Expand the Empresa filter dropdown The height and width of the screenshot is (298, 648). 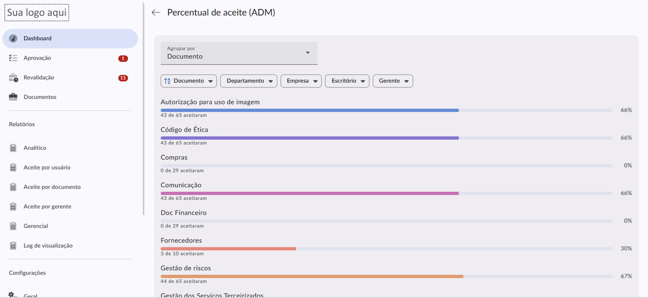[301, 81]
